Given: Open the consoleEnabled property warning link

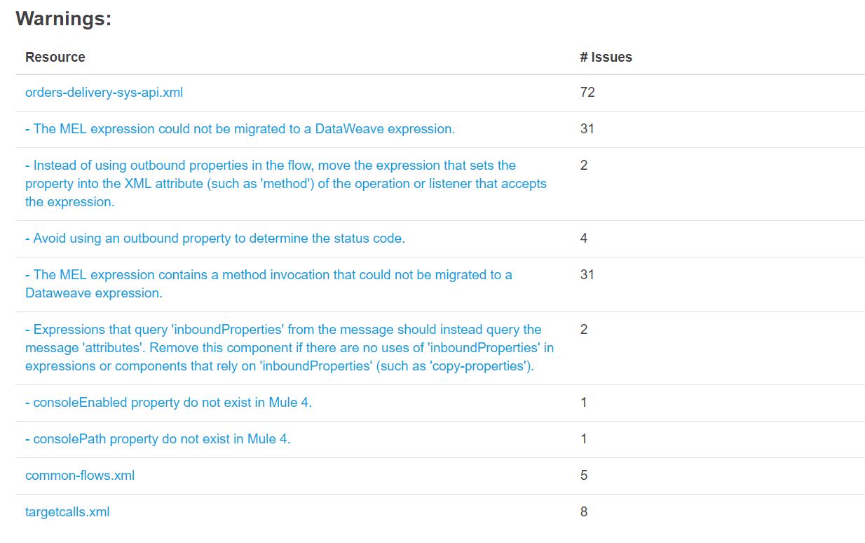Looking at the screenshot, I should coord(168,403).
